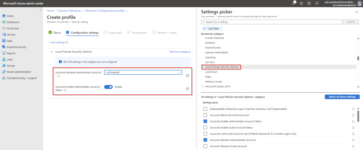This screenshot has width=363, height=150.
Task: Select Kerberos category
Action: coord(210,43)
